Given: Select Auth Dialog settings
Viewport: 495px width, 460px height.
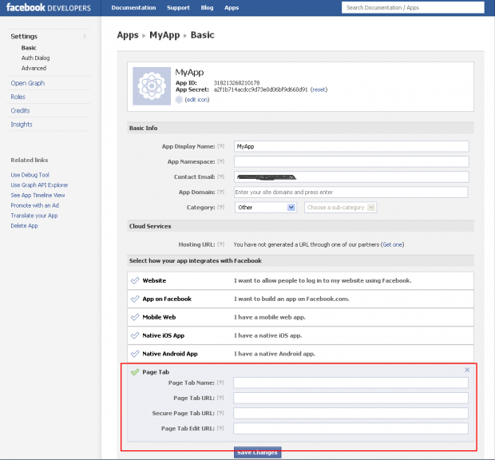Looking at the screenshot, I should coord(35,57).
